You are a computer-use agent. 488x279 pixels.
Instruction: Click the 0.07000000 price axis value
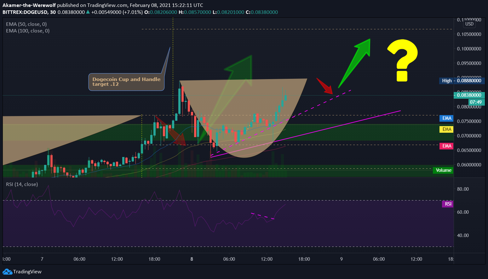(469, 136)
